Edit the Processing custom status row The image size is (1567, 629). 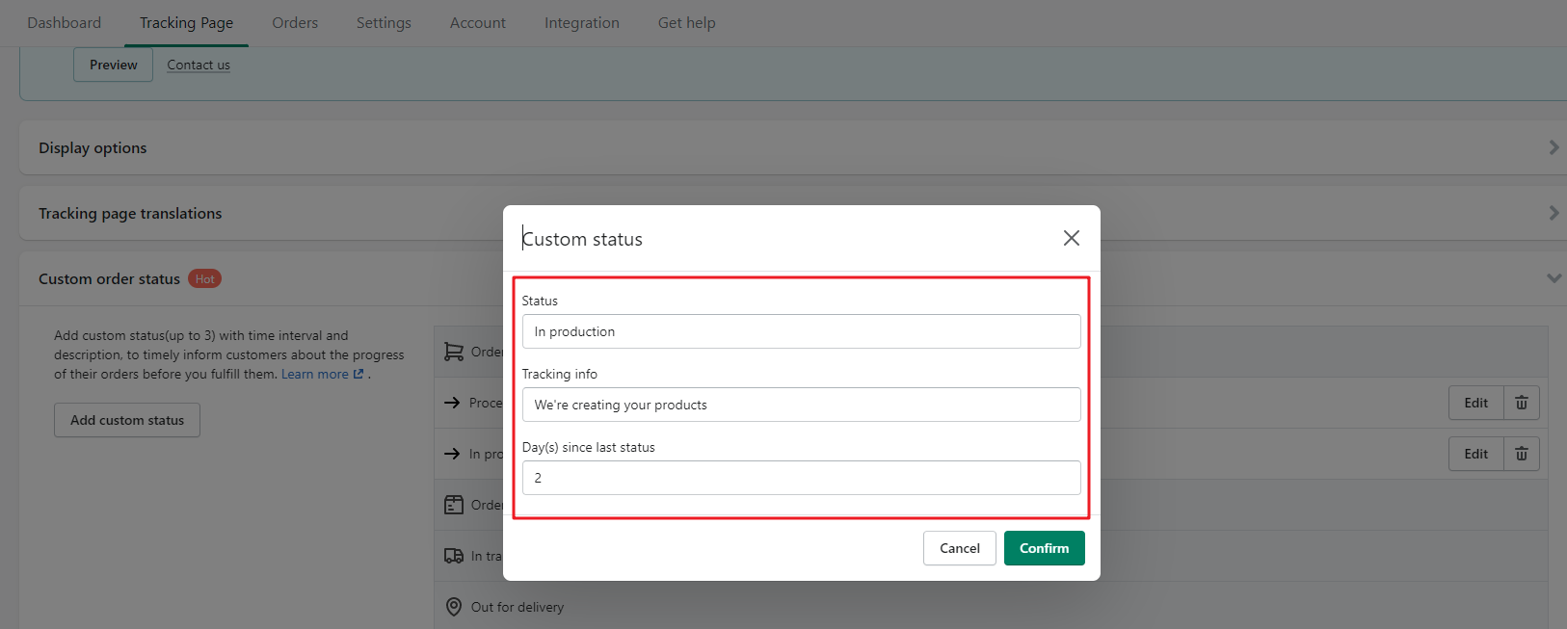tap(1475, 403)
